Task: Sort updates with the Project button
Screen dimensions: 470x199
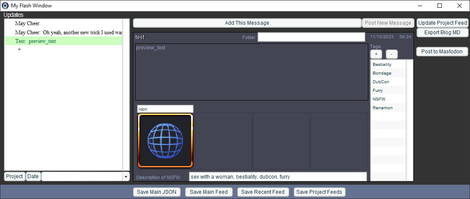Action: [14, 176]
